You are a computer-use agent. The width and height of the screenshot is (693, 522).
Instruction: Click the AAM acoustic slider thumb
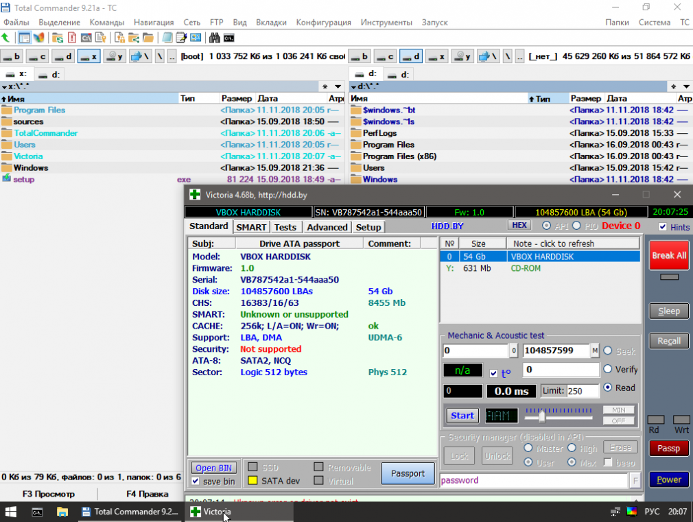542,416
